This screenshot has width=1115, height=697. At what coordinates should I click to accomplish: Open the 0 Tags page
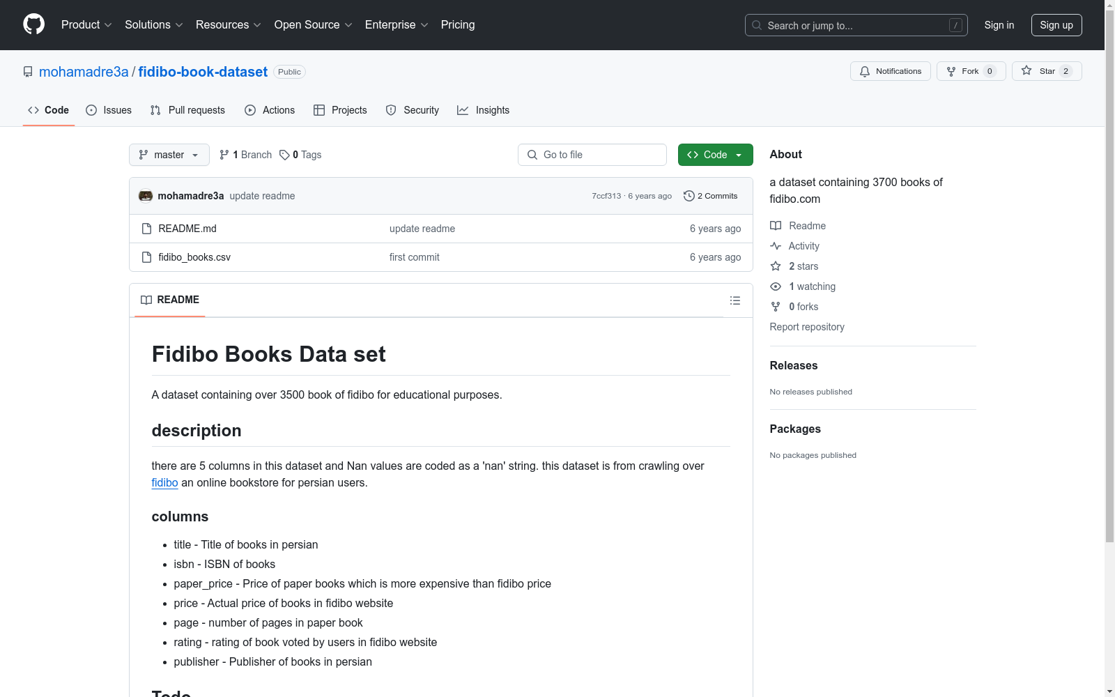point(300,155)
